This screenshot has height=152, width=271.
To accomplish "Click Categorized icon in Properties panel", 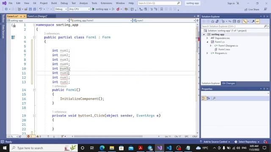I will (x=204, y=98).
